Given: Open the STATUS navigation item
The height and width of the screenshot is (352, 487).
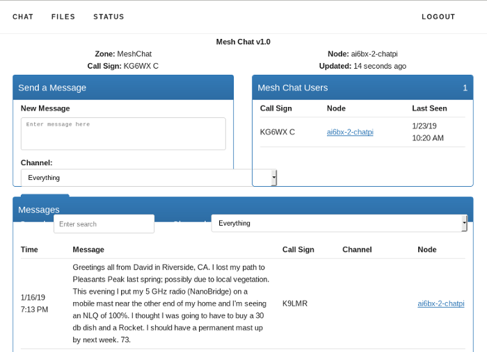Looking at the screenshot, I should [109, 17].
